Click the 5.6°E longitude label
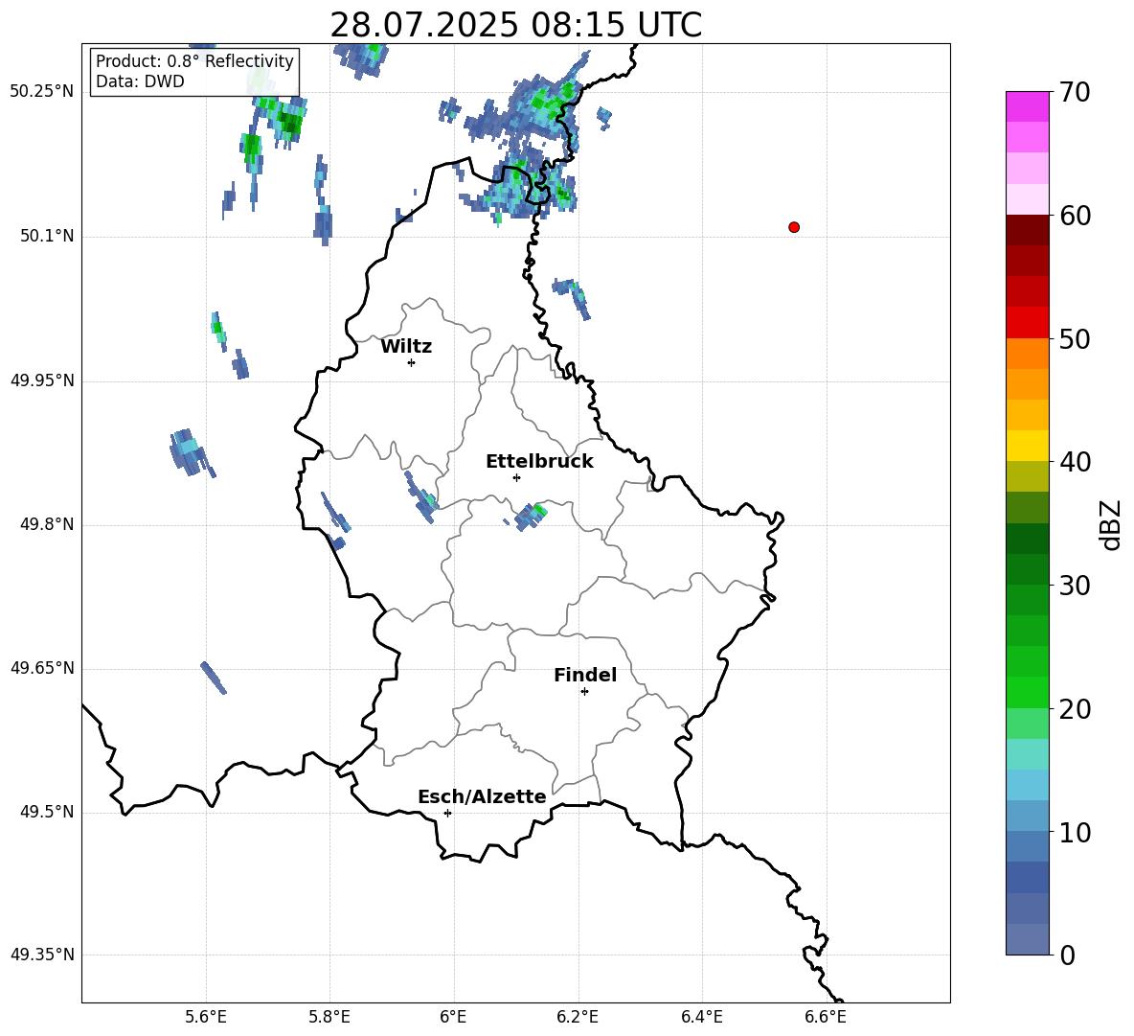This screenshot has height=1036, width=1134. (x=206, y=1017)
